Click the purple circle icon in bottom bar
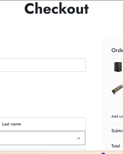The width and height of the screenshot is (123, 154). (x=103, y=153)
